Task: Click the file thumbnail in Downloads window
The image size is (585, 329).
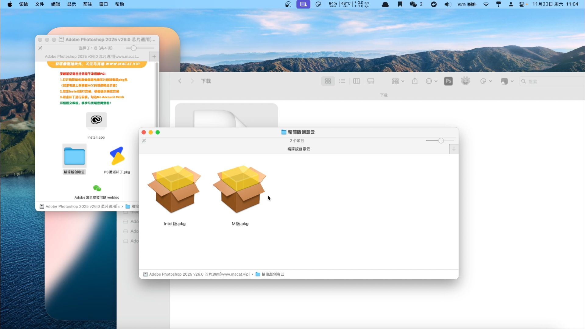Action: coord(226,115)
